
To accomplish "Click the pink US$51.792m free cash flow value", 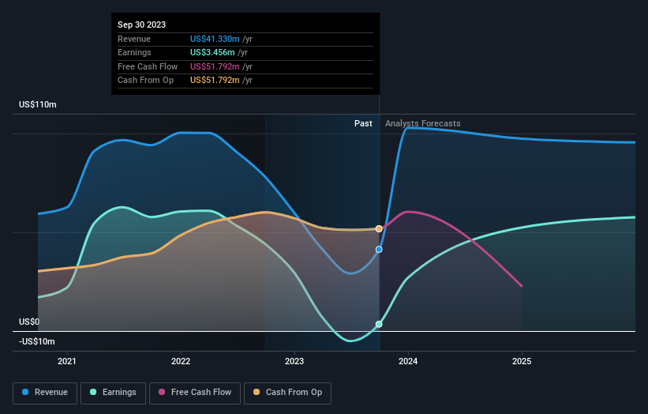I will [x=215, y=66].
